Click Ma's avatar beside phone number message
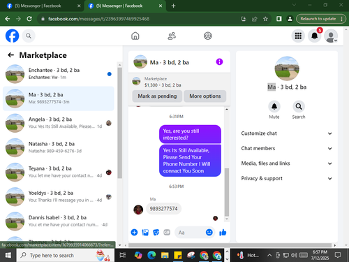This screenshot has height=262, width=349. click(x=138, y=210)
